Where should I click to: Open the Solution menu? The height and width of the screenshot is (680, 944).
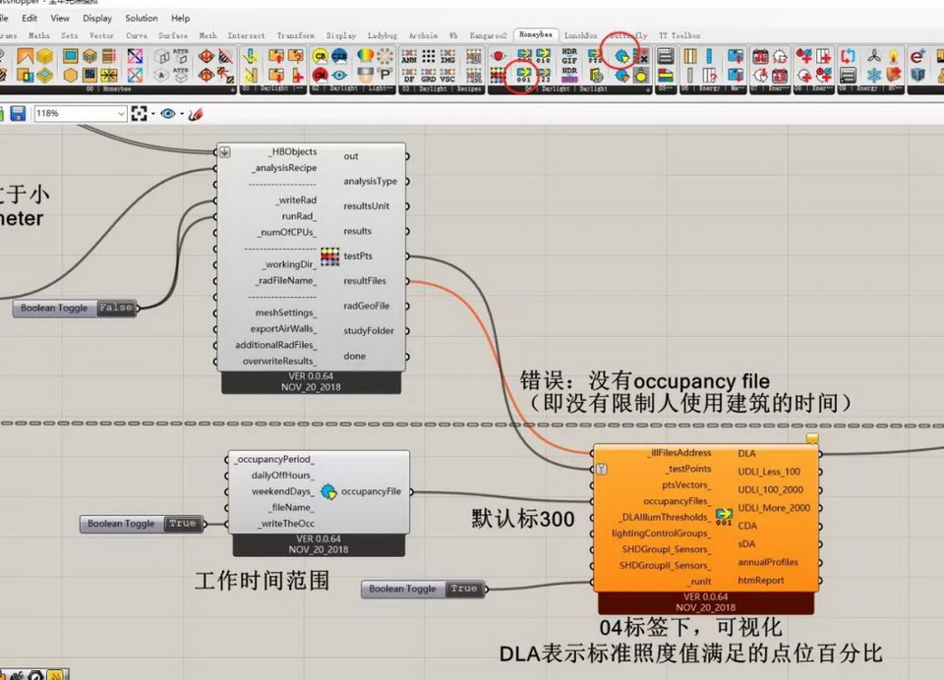click(142, 18)
